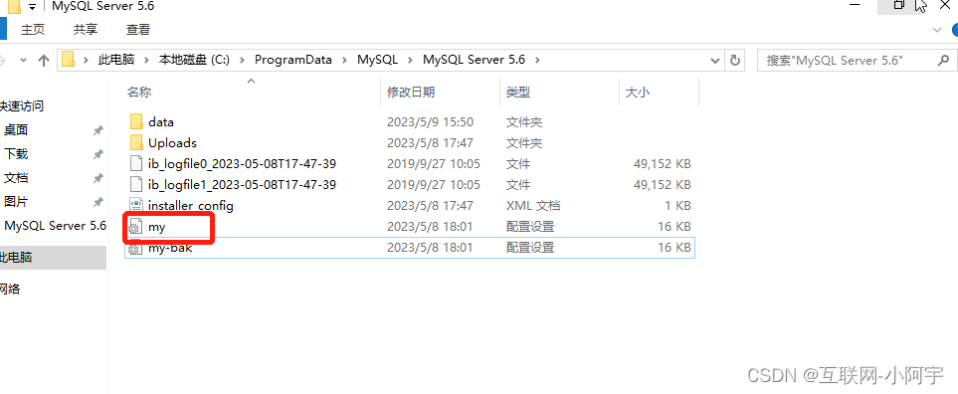The image size is (958, 394).
Task: Click the installer_config file name
Action: [x=191, y=206]
